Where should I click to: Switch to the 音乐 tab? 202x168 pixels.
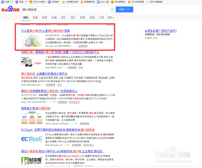pos(63,18)
